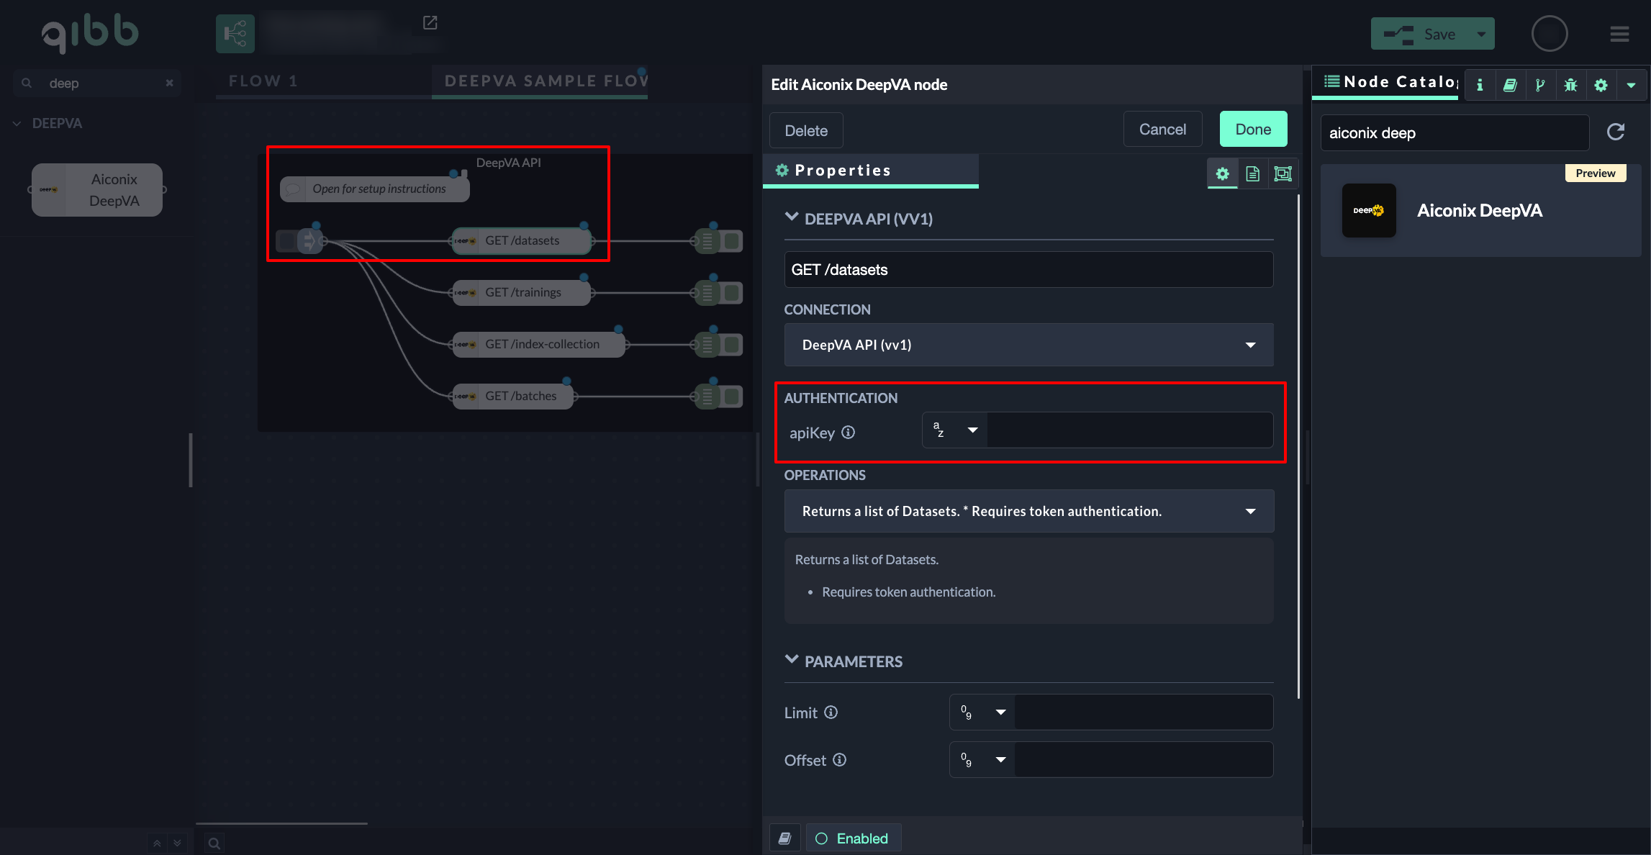1651x855 pixels.
Task: Open the sidebar help book icon
Action: [1510, 85]
